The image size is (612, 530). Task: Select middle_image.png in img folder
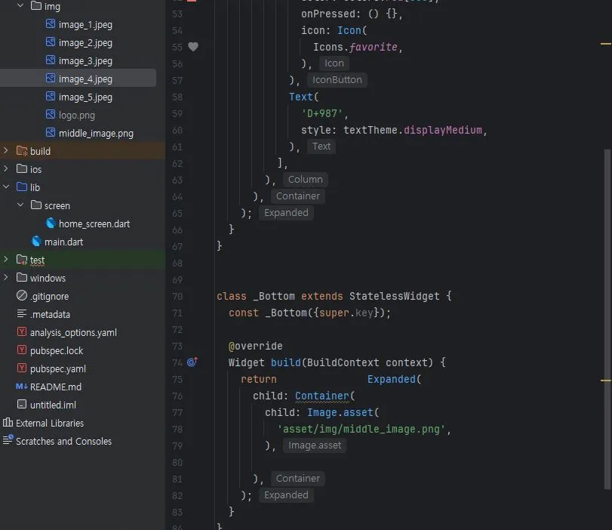coord(95,133)
